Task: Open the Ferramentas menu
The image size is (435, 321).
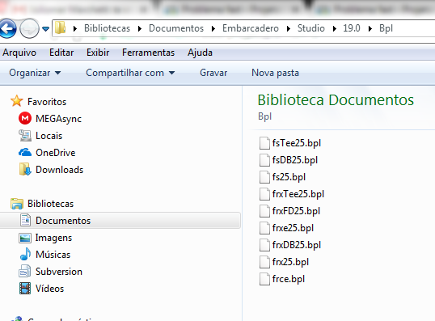Action: [x=148, y=53]
